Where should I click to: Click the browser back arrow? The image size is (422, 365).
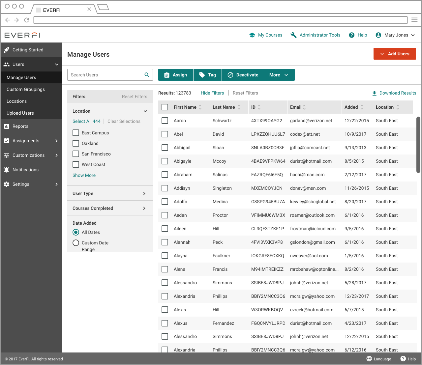pyautogui.click(x=8, y=20)
